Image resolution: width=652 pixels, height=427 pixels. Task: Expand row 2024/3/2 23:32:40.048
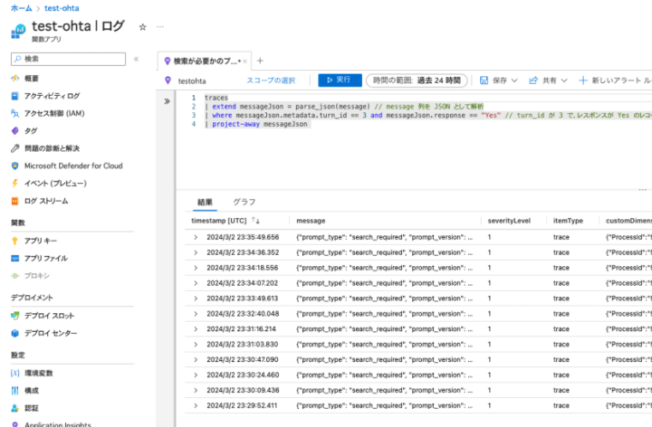[x=196, y=314]
